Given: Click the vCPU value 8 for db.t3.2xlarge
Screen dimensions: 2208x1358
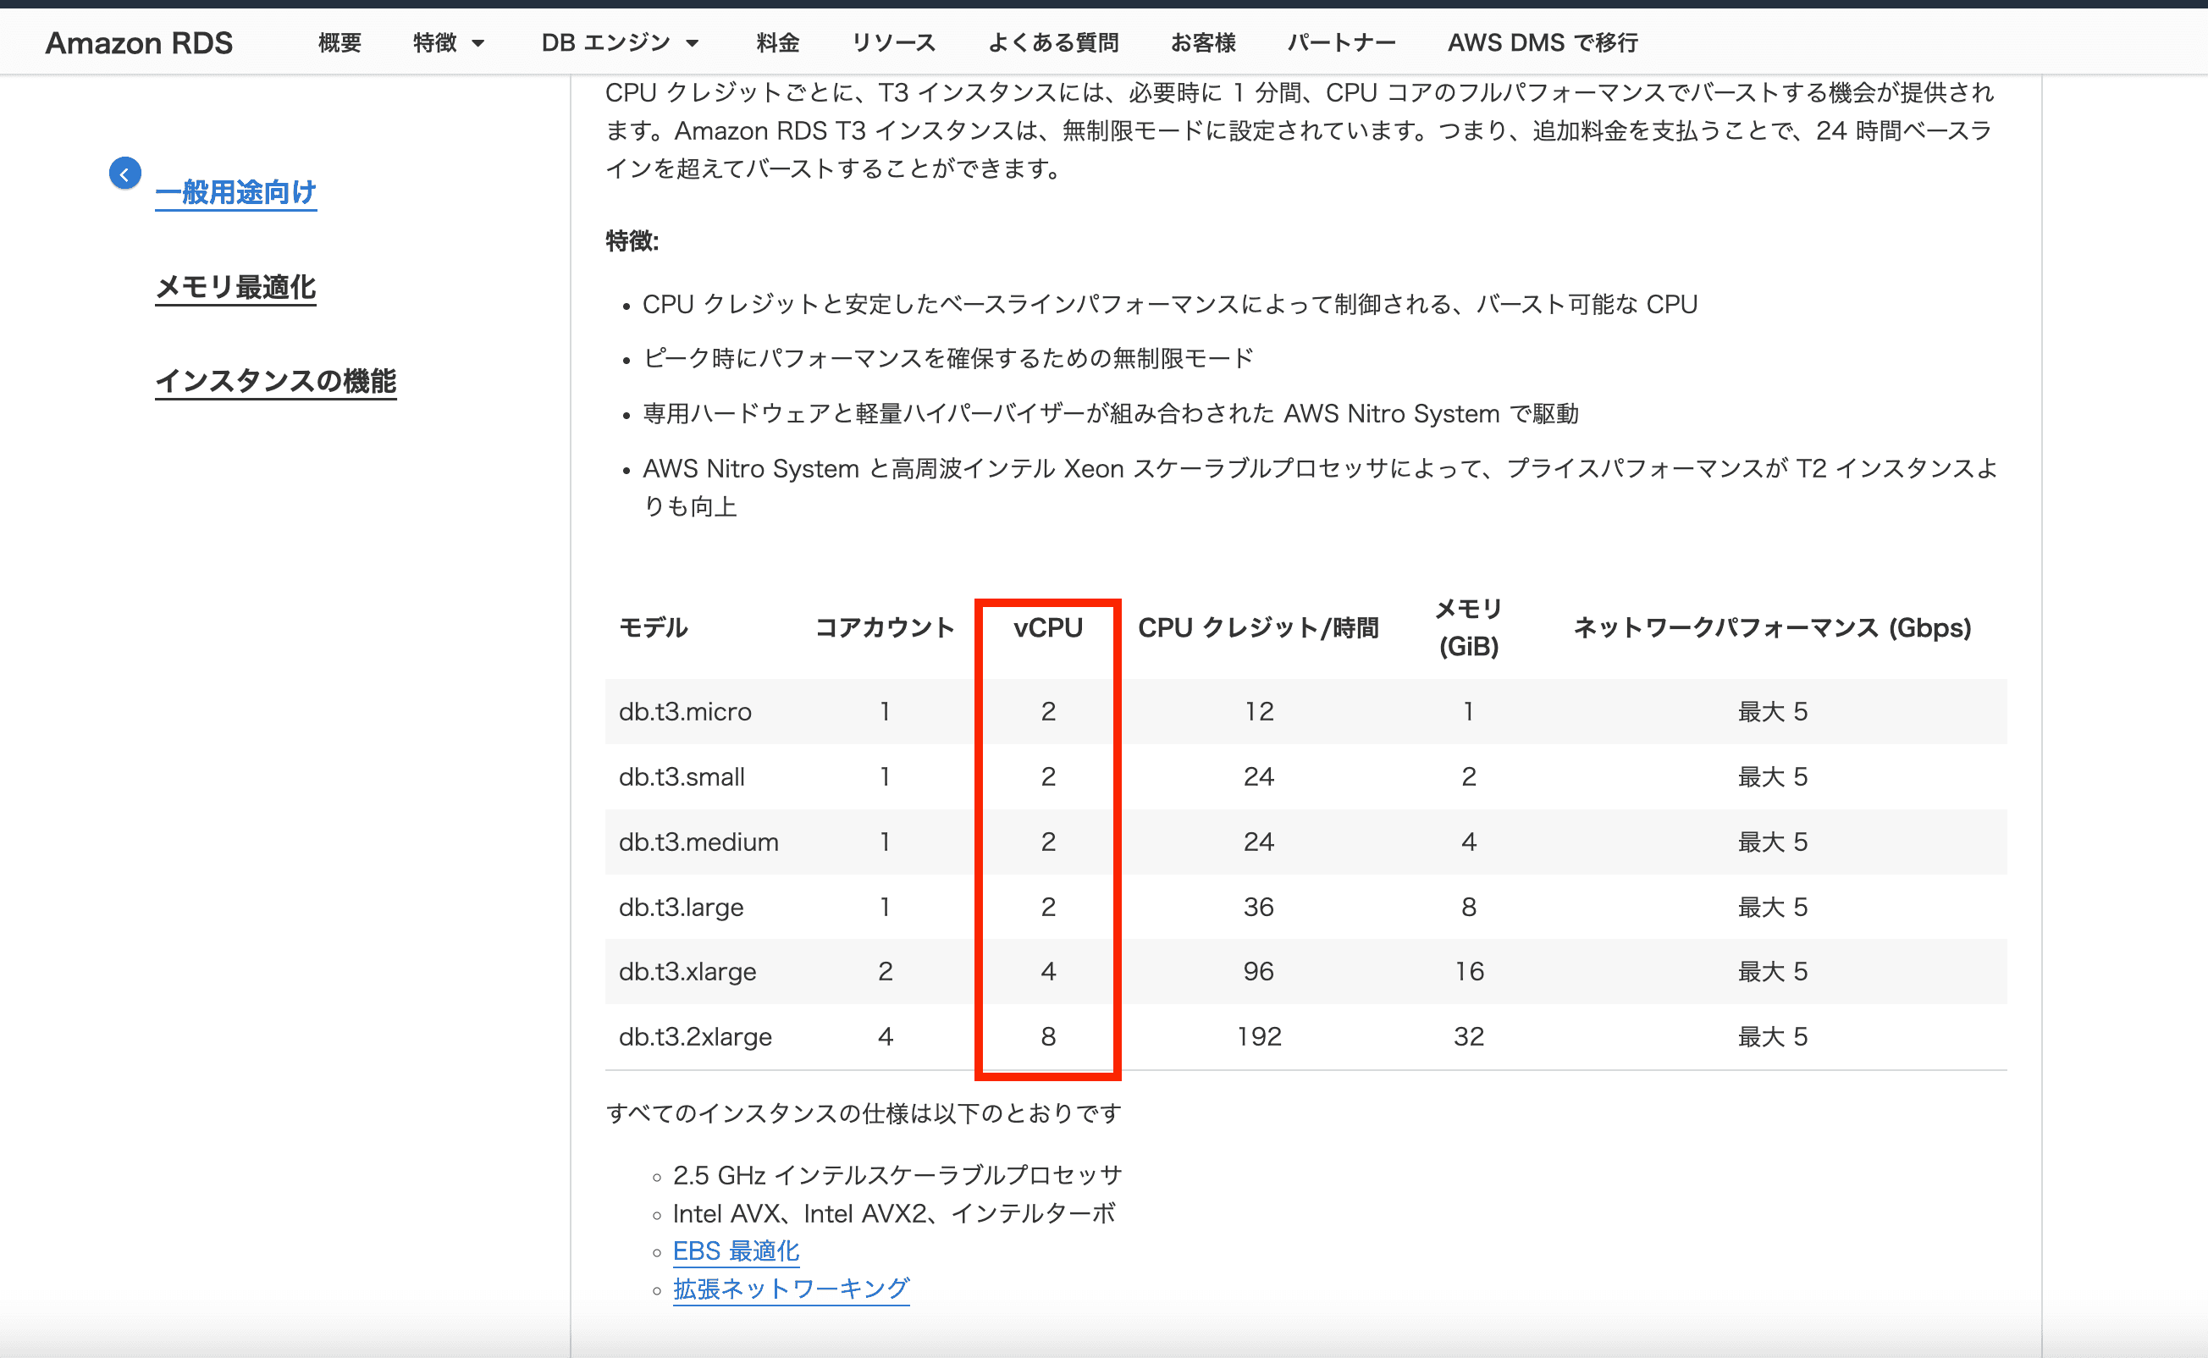Looking at the screenshot, I should click(1048, 1036).
